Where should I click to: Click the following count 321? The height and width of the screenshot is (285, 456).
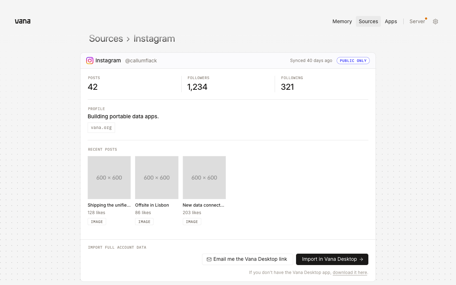(x=287, y=87)
